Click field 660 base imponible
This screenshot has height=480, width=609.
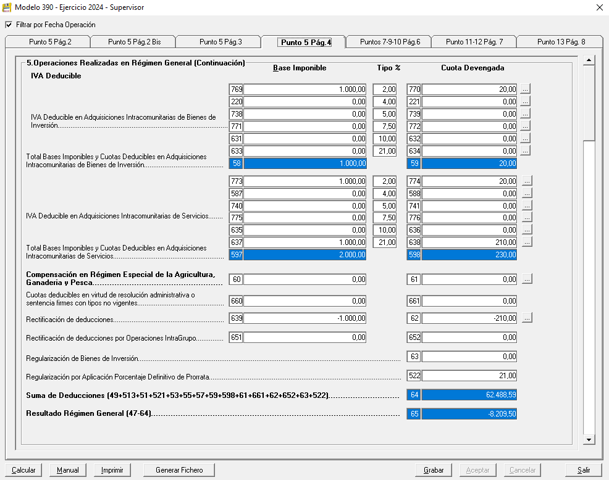tap(305, 300)
